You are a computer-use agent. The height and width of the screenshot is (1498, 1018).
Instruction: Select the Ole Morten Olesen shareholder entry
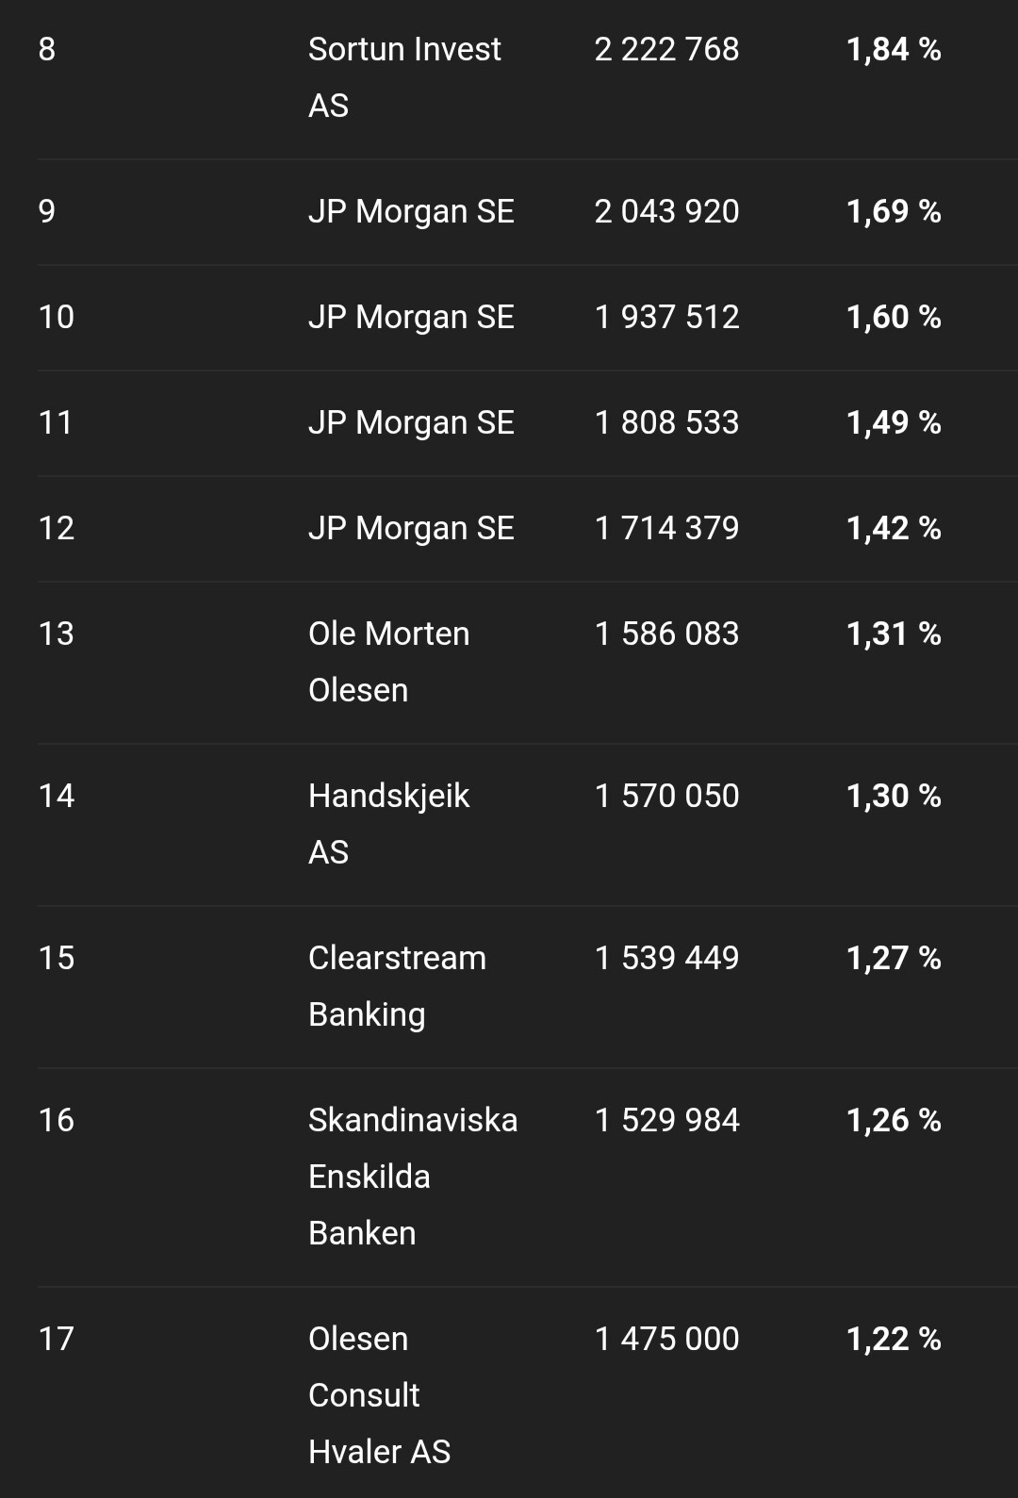[x=388, y=661]
